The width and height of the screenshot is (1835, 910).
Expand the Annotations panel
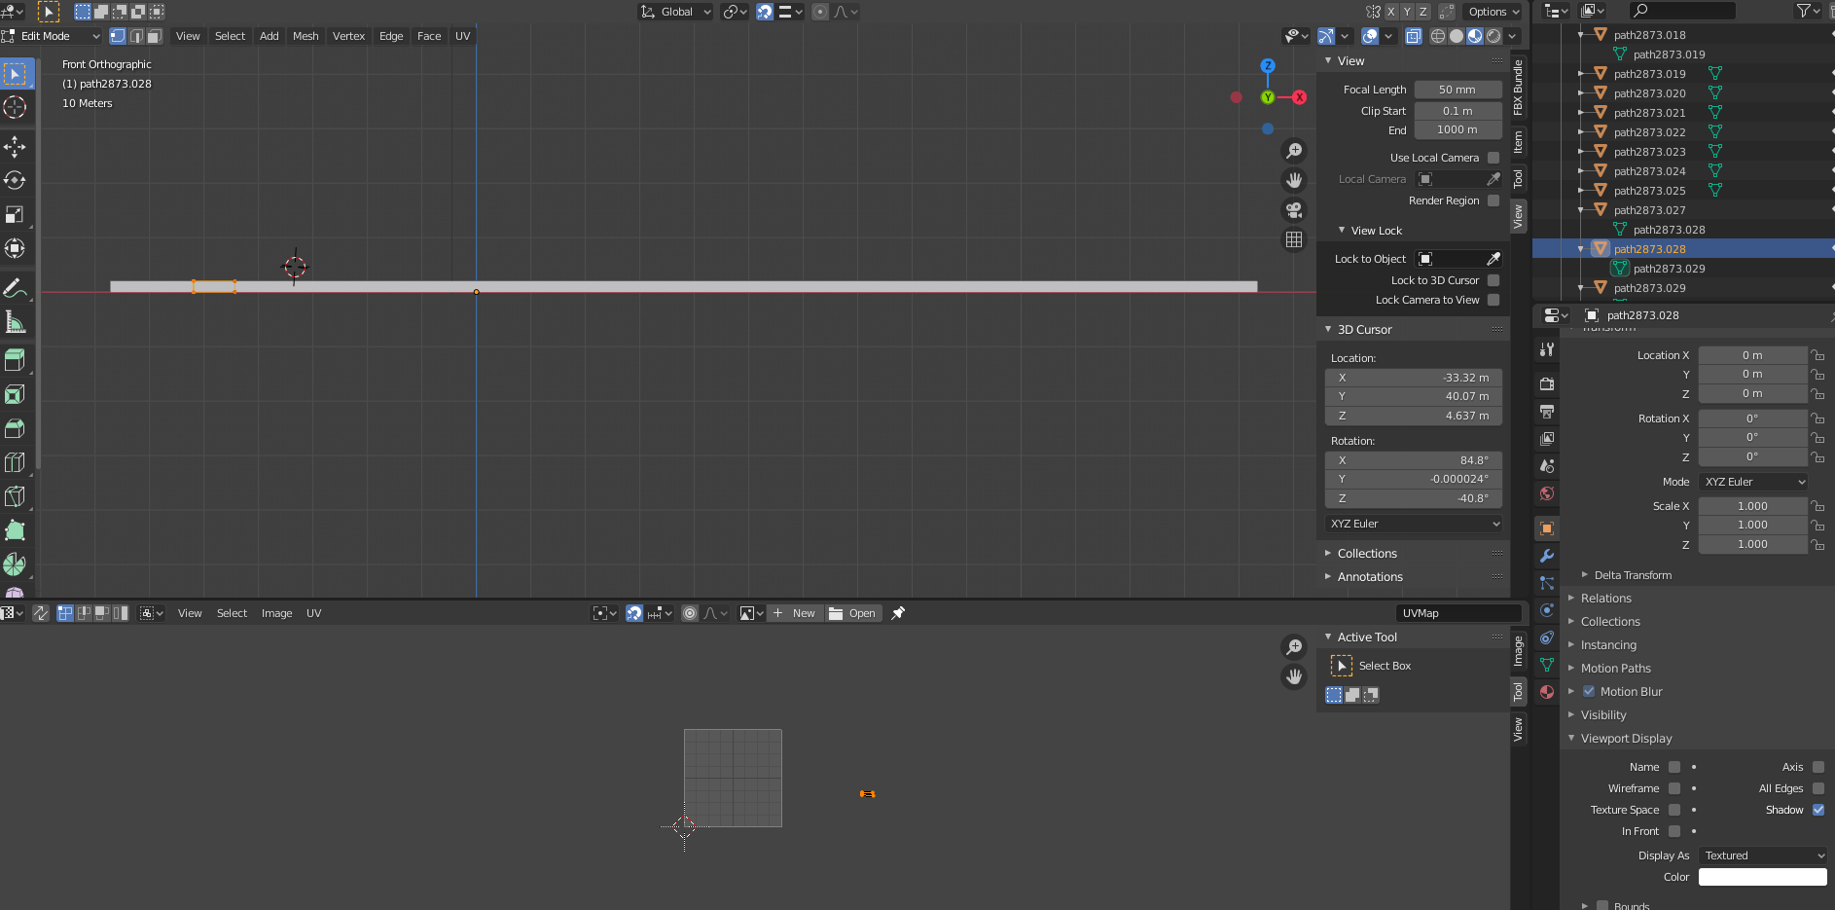[x=1370, y=577]
